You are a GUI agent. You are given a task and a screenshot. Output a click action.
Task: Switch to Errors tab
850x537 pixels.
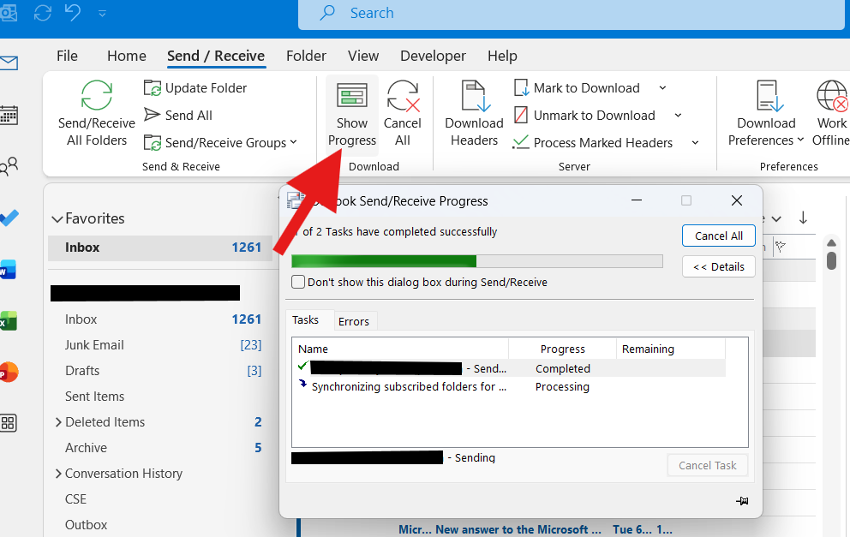tap(353, 321)
